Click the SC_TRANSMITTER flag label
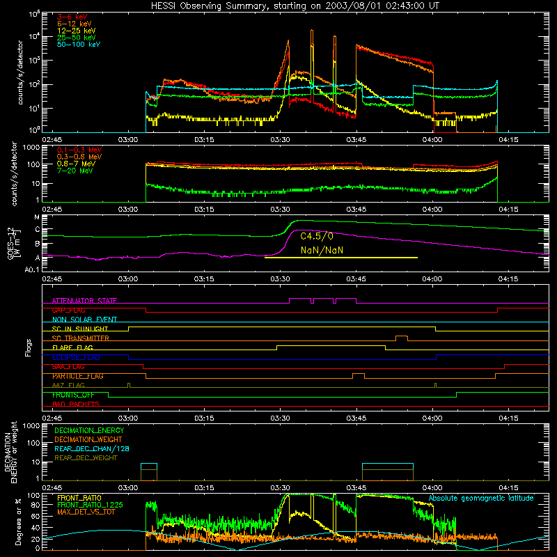The width and height of the screenshot is (557, 557). (x=81, y=338)
